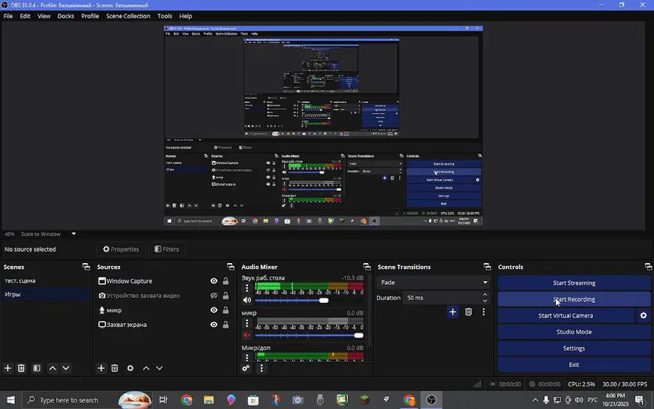
Task: Open the Help menu
Action: [x=185, y=16]
